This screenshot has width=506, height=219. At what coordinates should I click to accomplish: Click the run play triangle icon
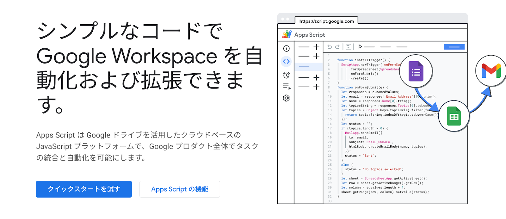(x=360, y=47)
